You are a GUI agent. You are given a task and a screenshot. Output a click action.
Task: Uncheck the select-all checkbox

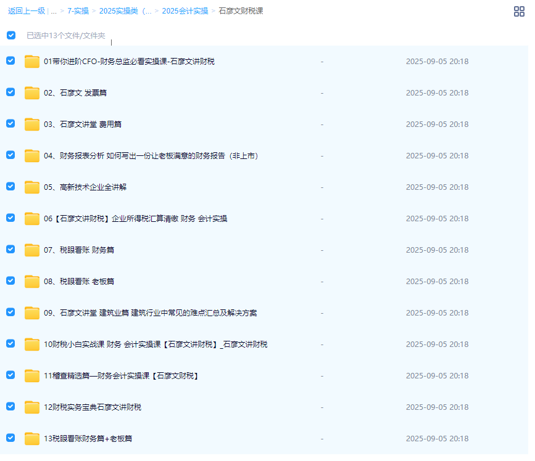pyautogui.click(x=11, y=35)
